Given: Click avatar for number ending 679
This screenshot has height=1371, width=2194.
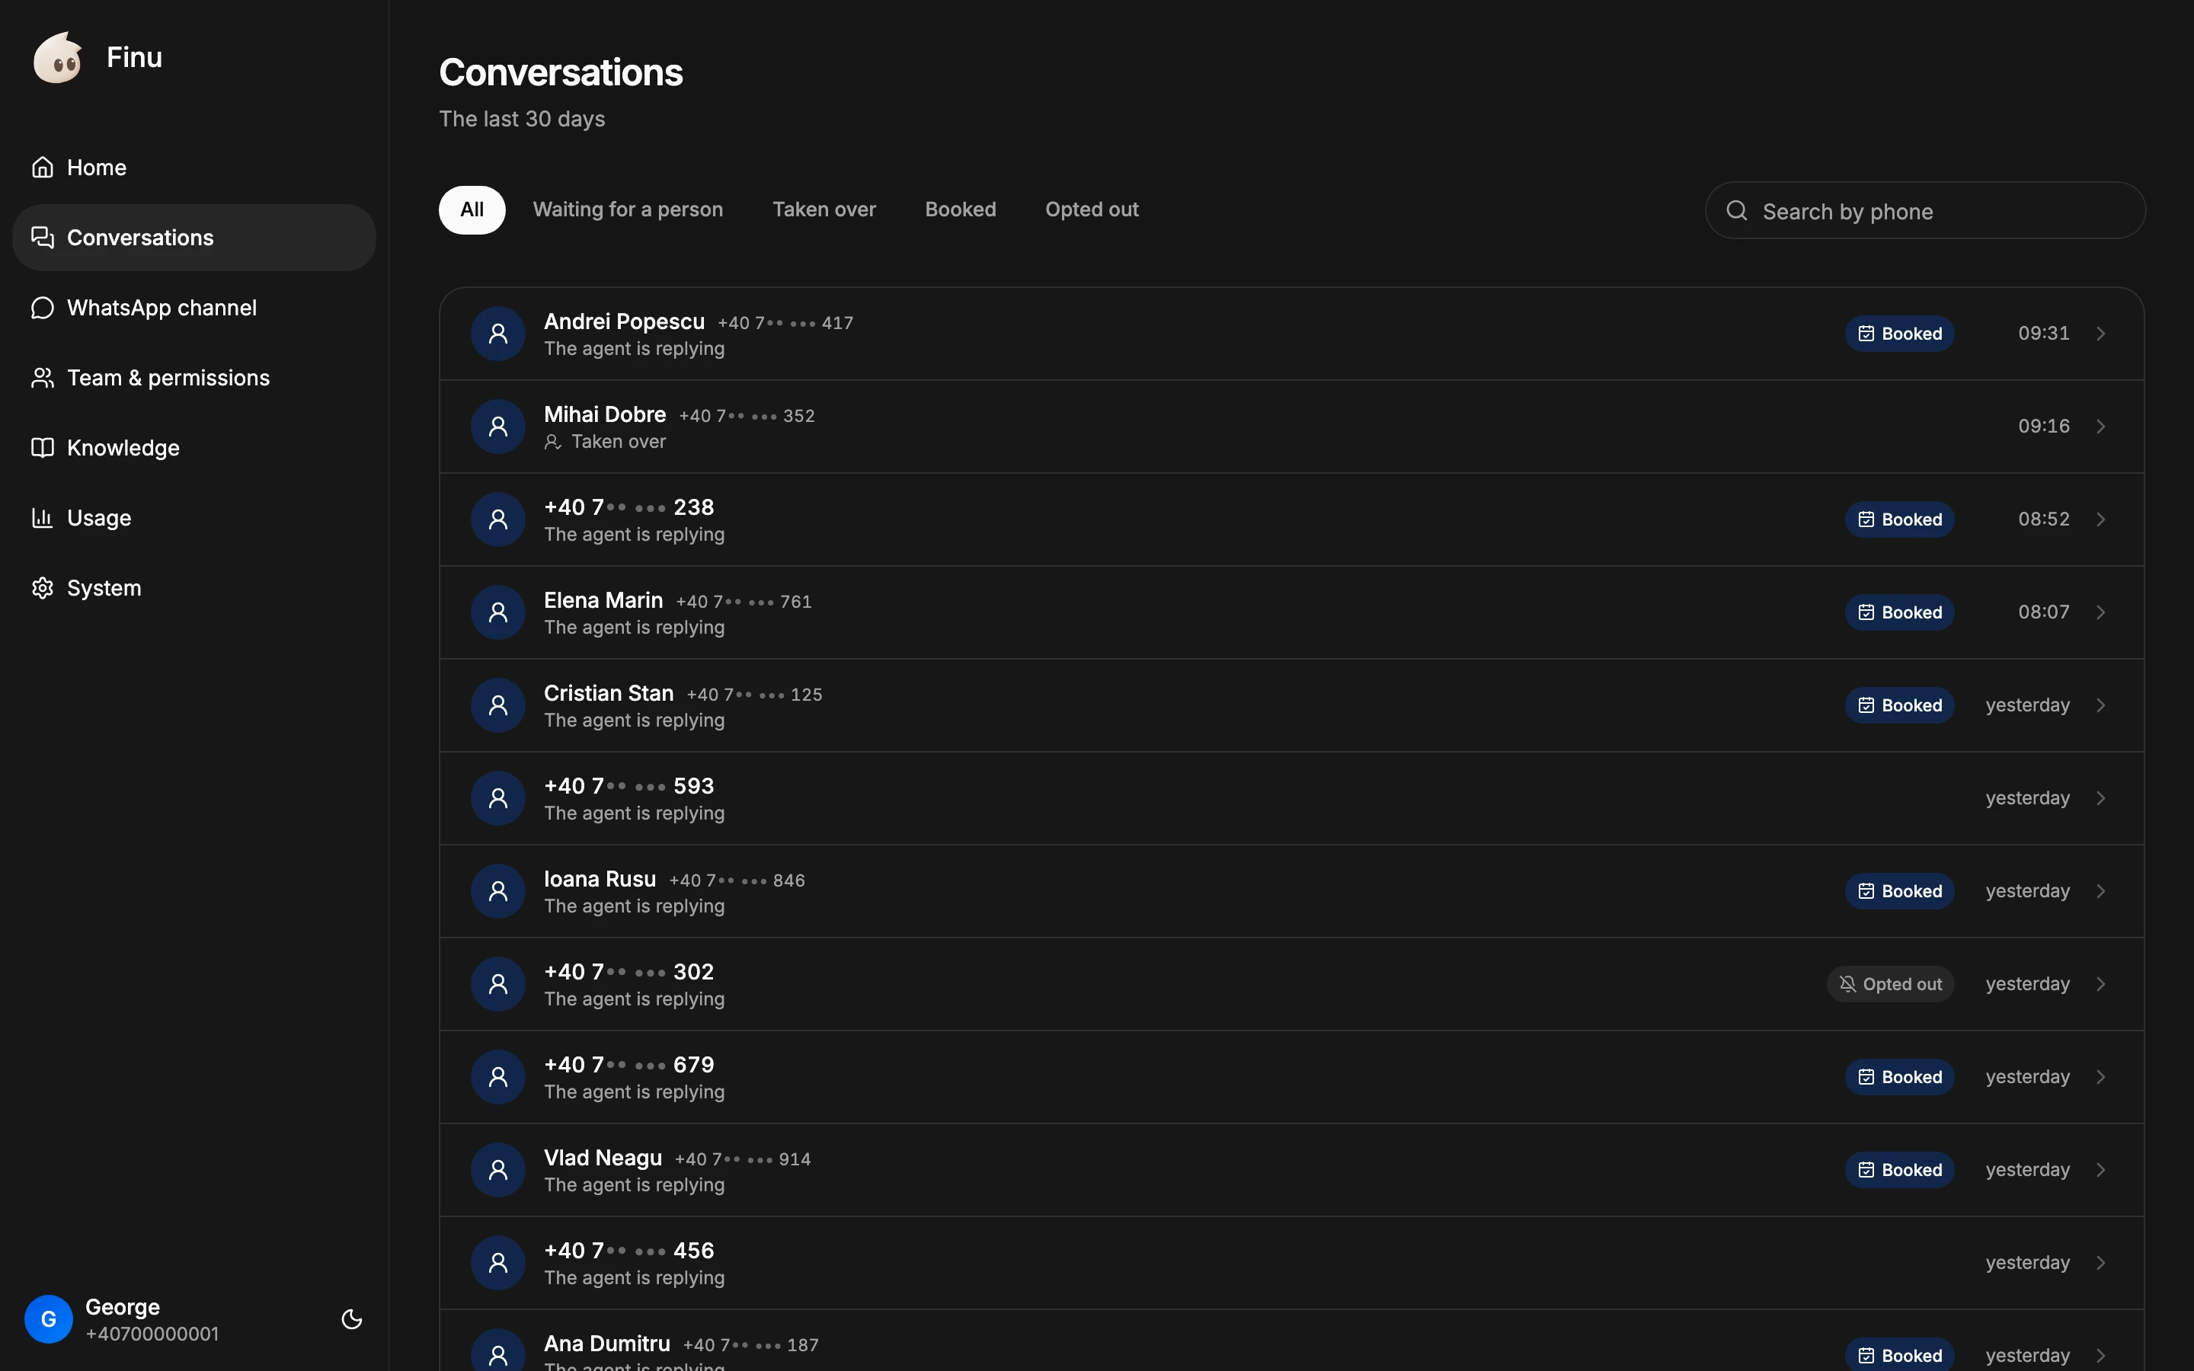Looking at the screenshot, I should [x=497, y=1077].
